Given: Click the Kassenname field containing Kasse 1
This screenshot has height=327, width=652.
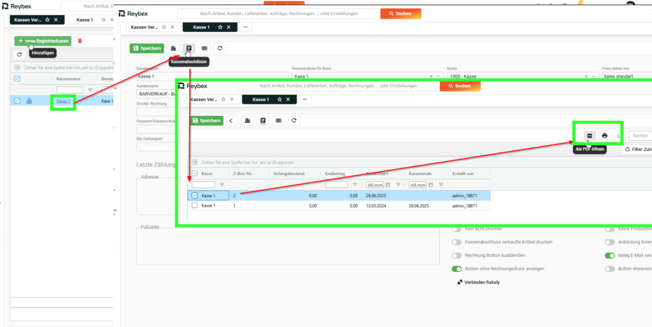Looking at the screenshot, I should [x=212, y=76].
